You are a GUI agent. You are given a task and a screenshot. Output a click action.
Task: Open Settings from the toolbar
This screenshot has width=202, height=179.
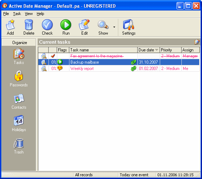click(x=129, y=27)
